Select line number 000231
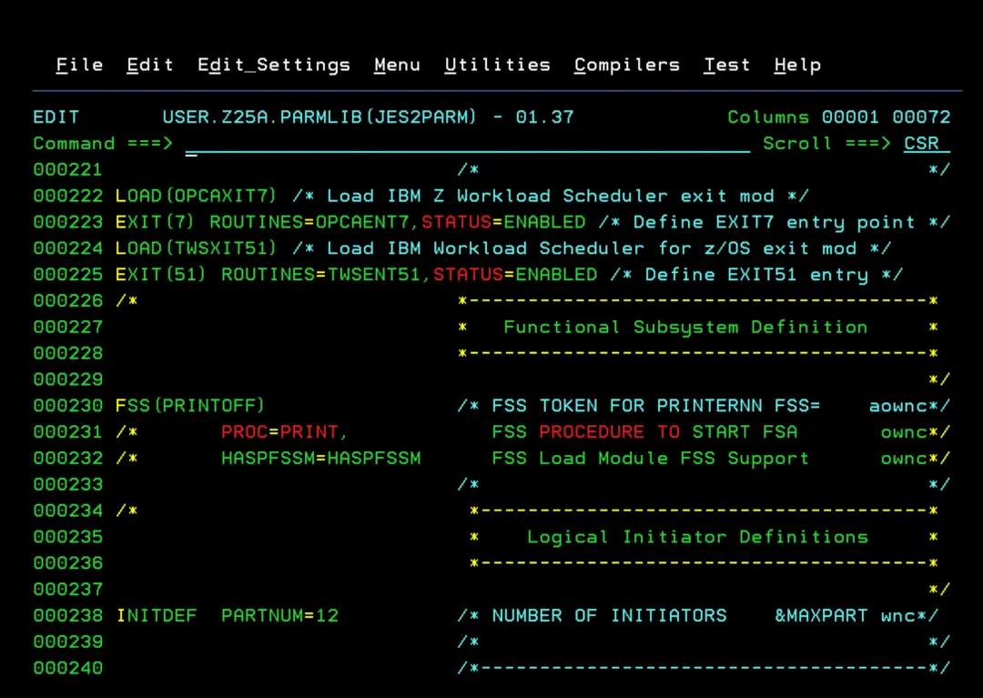Viewport: 983px width, 698px height. [67, 432]
